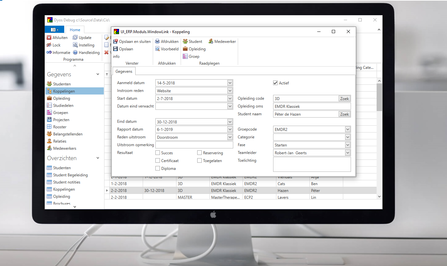Open the Reden uitstroom dropdown
The height and width of the screenshot is (266, 447).
tap(230, 137)
